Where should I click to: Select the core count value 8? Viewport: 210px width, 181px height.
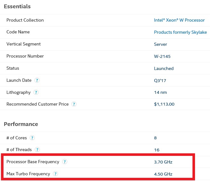pos(156,138)
